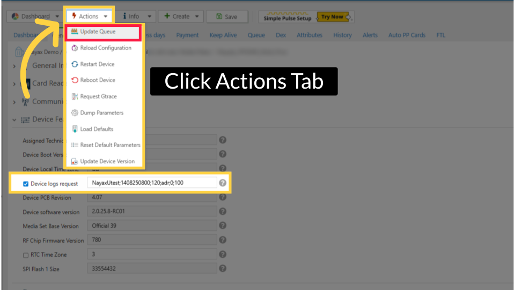Enable the RTC Time Zone checkbox

click(26, 255)
